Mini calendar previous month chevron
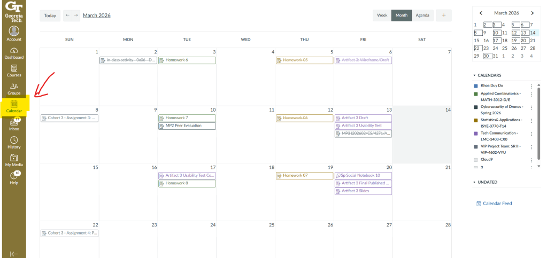Viewport: 547px width, 258px height. pos(481,13)
